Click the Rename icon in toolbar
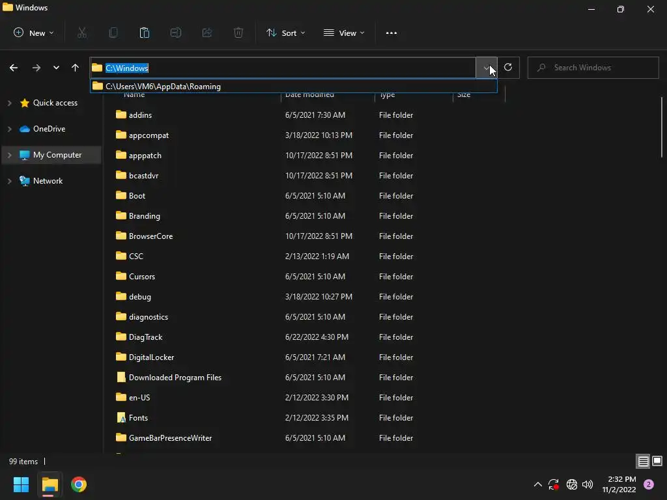 pyautogui.click(x=176, y=33)
